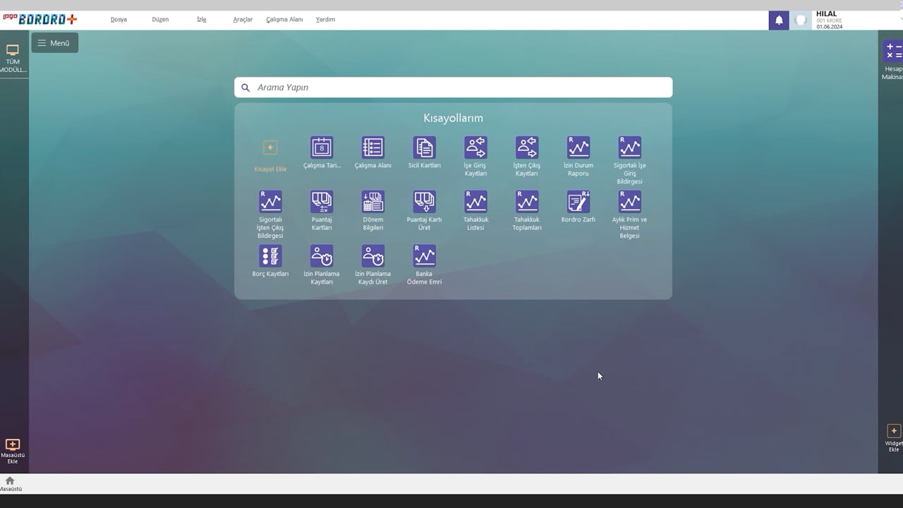Screen dimensions: 903x508
Task: Open Dönem Bilgileri shortcut
Action: pyautogui.click(x=372, y=210)
